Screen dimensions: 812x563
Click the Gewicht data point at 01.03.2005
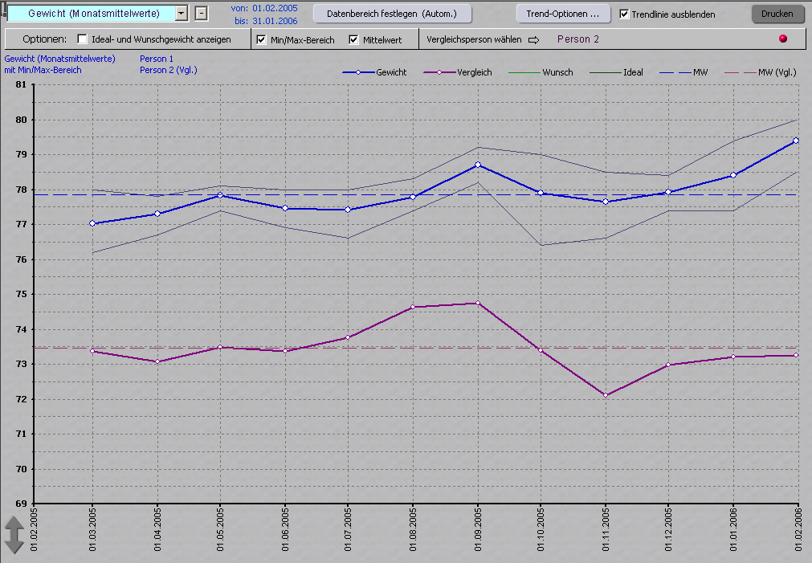[92, 223]
